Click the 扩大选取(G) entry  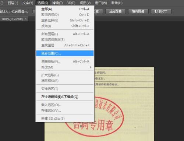click(65, 75)
